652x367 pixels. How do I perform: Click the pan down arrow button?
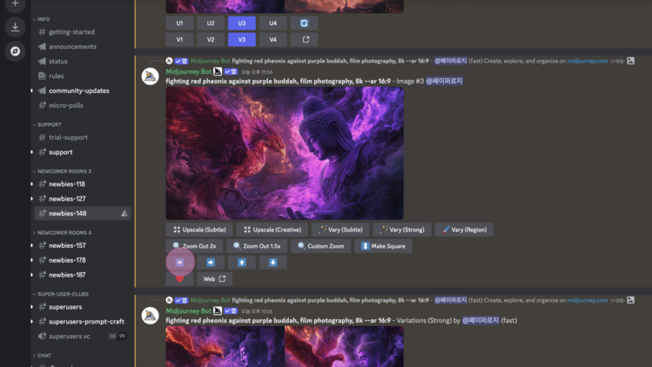[x=272, y=263]
